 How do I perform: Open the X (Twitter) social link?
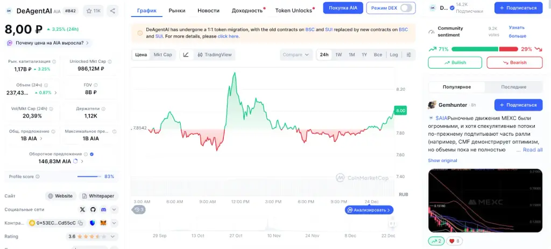(x=82, y=209)
